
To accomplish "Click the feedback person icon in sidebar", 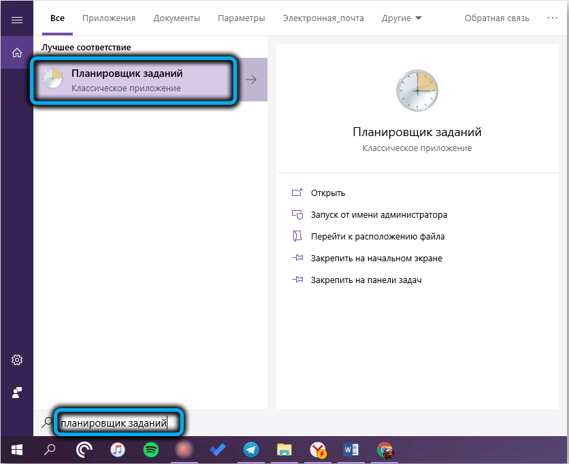I will (17, 393).
